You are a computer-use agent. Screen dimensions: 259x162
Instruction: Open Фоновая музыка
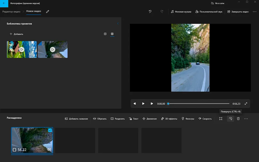tap(181, 12)
